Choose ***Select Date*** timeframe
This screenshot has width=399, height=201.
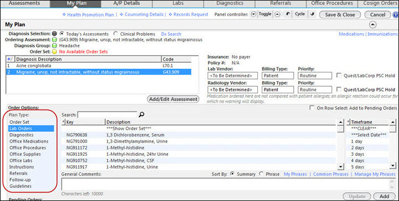click(367, 135)
